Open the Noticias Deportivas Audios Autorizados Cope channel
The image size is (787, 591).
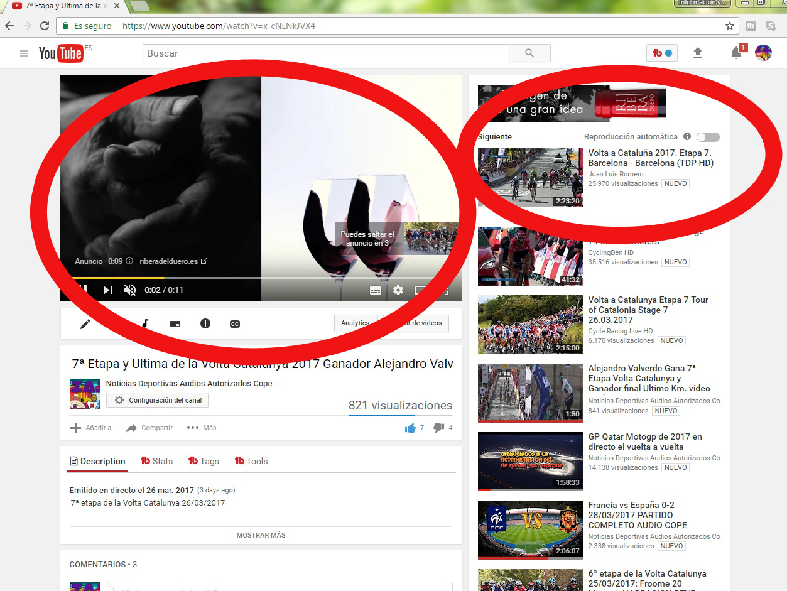pos(189,383)
